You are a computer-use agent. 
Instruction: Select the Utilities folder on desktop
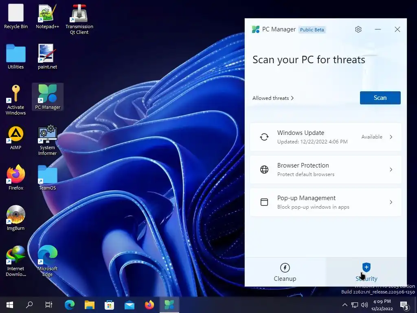[16, 57]
